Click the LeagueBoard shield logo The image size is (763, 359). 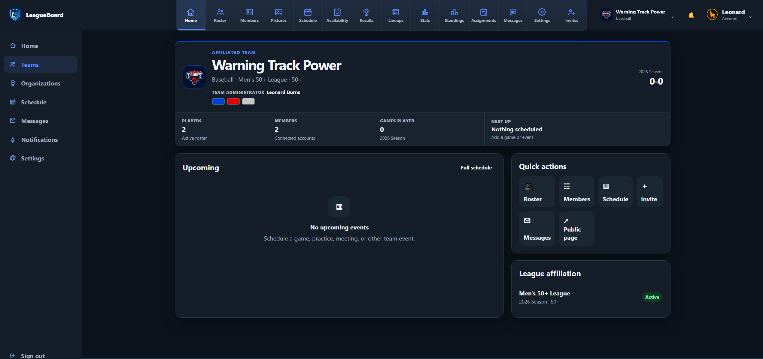pyautogui.click(x=15, y=15)
